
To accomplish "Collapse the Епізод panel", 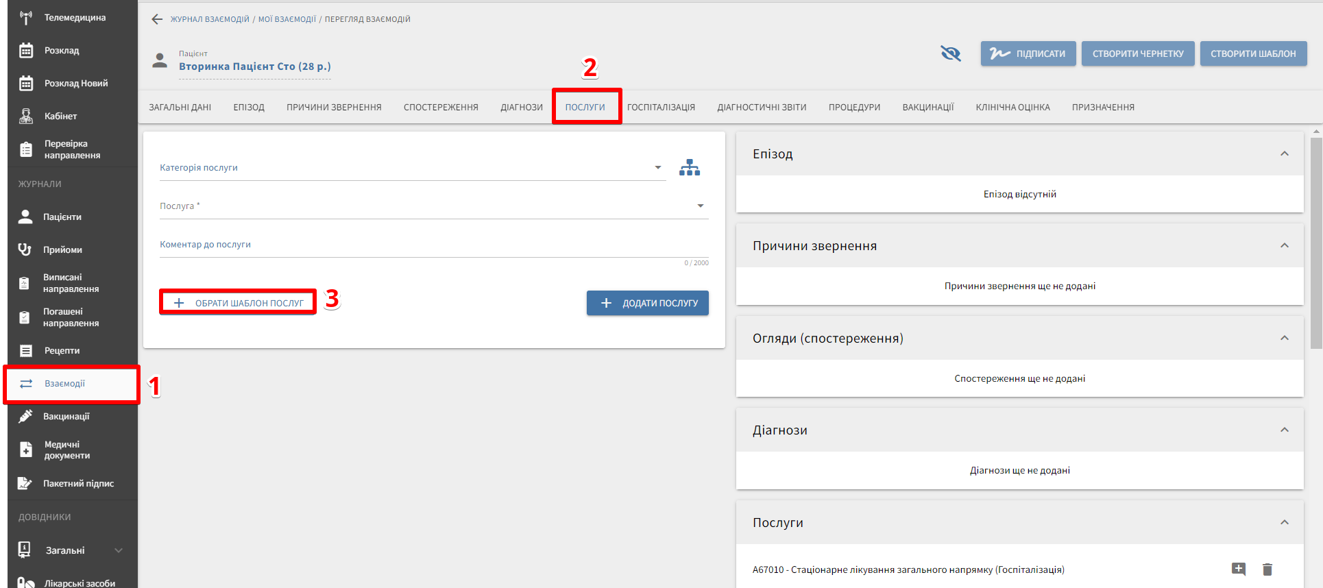I will [1284, 154].
